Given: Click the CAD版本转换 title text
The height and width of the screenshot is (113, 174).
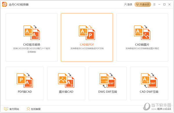Looking at the screenshot, I should (32, 45).
